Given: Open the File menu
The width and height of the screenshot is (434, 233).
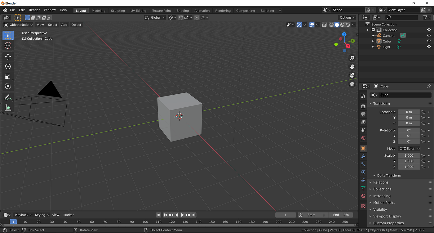Looking at the screenshot, I should [x=12, y=10].
